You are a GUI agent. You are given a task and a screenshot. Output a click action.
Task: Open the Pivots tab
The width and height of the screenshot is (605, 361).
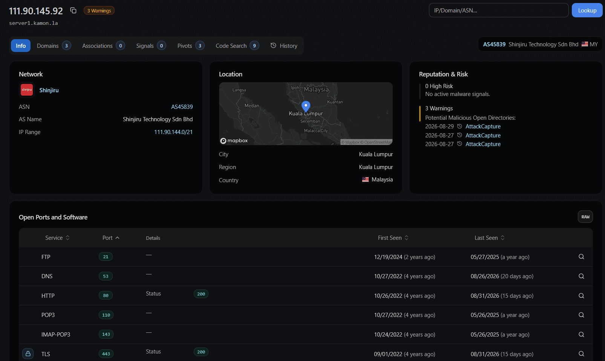pos(191,46)
